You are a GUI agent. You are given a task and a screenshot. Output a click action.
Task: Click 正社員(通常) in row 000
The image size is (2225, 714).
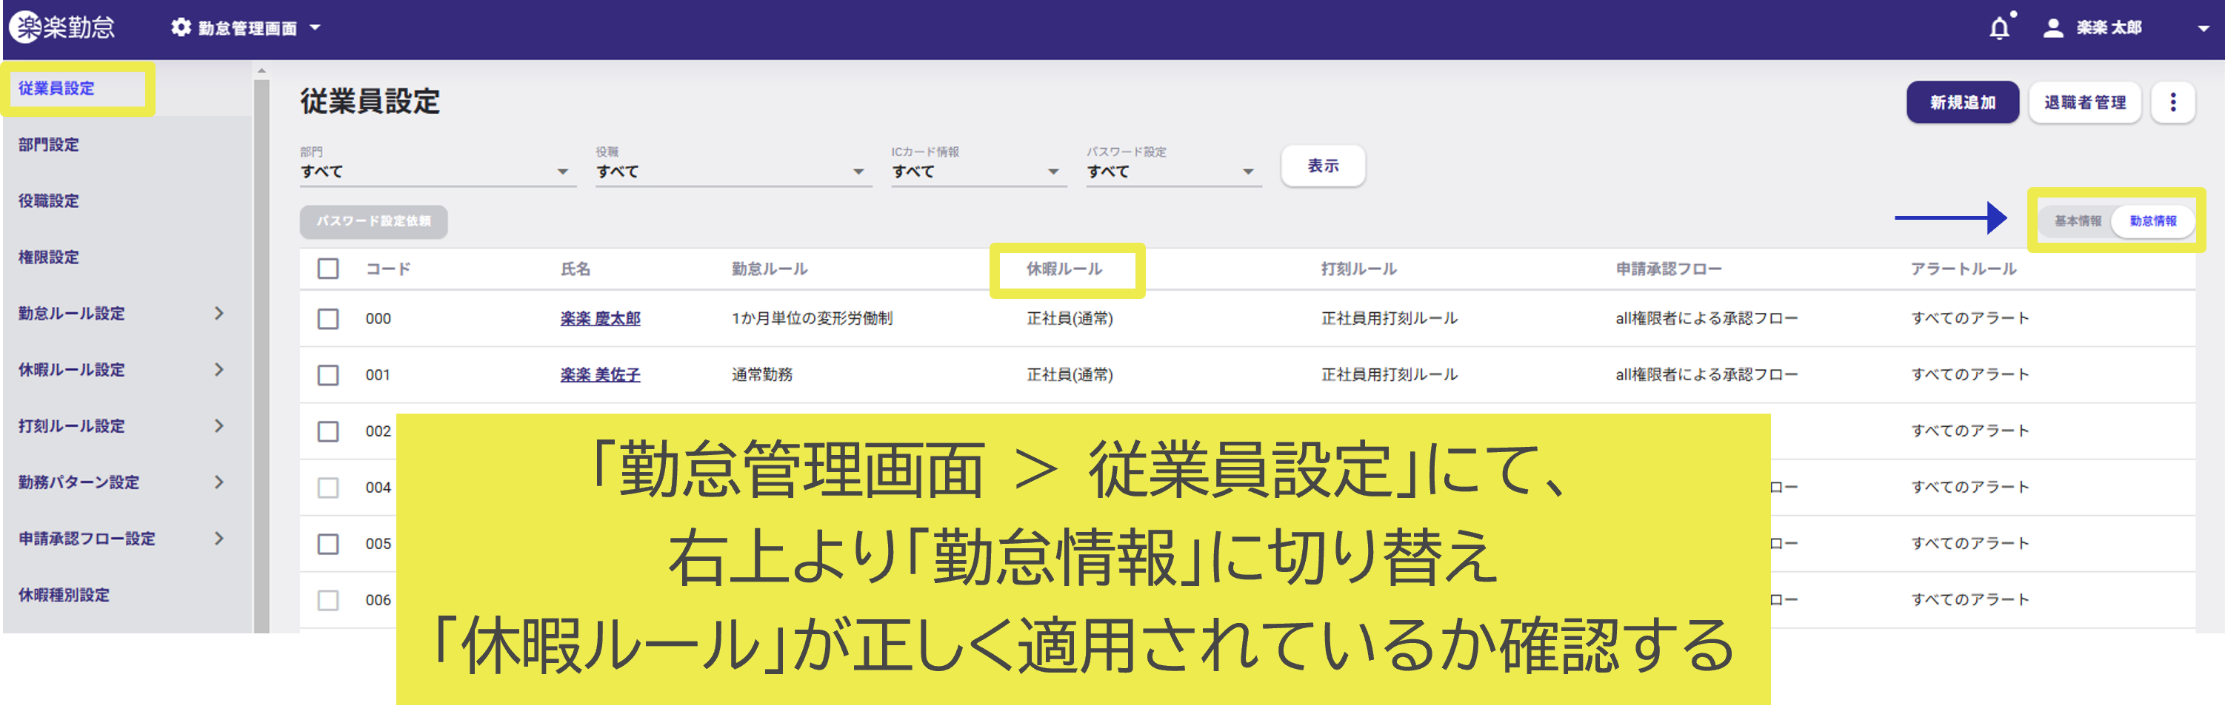coord(1070,319)
